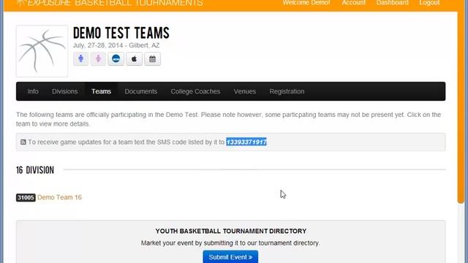Select the Teams tab
This screenshot has height=263, width=468.
(x=101, y=91)
